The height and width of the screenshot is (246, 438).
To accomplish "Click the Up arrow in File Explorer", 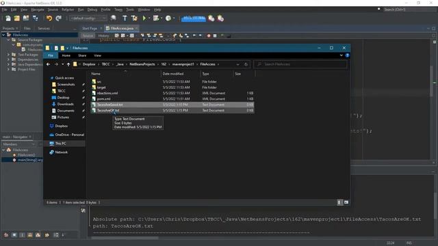I will pos(68,64).
